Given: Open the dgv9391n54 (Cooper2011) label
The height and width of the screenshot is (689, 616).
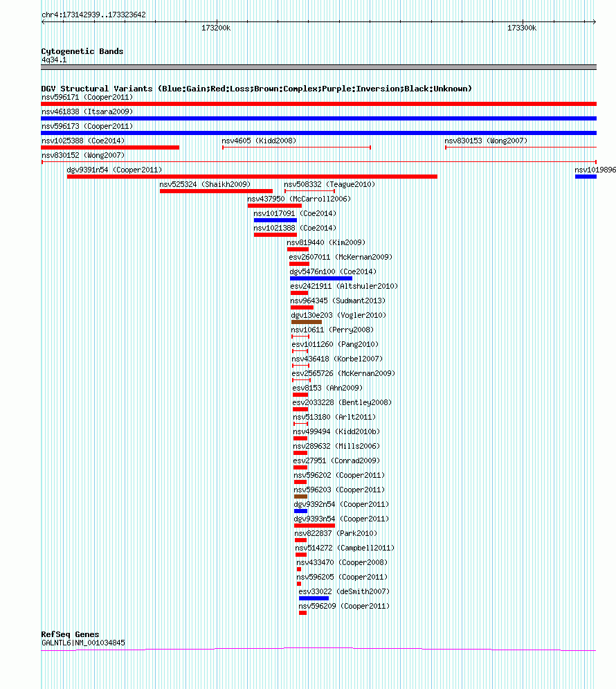Looking at the screenshot, I should pyautogui.click(x=114, y=170).
